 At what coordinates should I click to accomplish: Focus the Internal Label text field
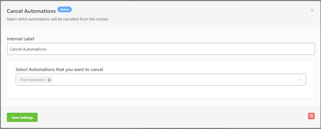161,49
